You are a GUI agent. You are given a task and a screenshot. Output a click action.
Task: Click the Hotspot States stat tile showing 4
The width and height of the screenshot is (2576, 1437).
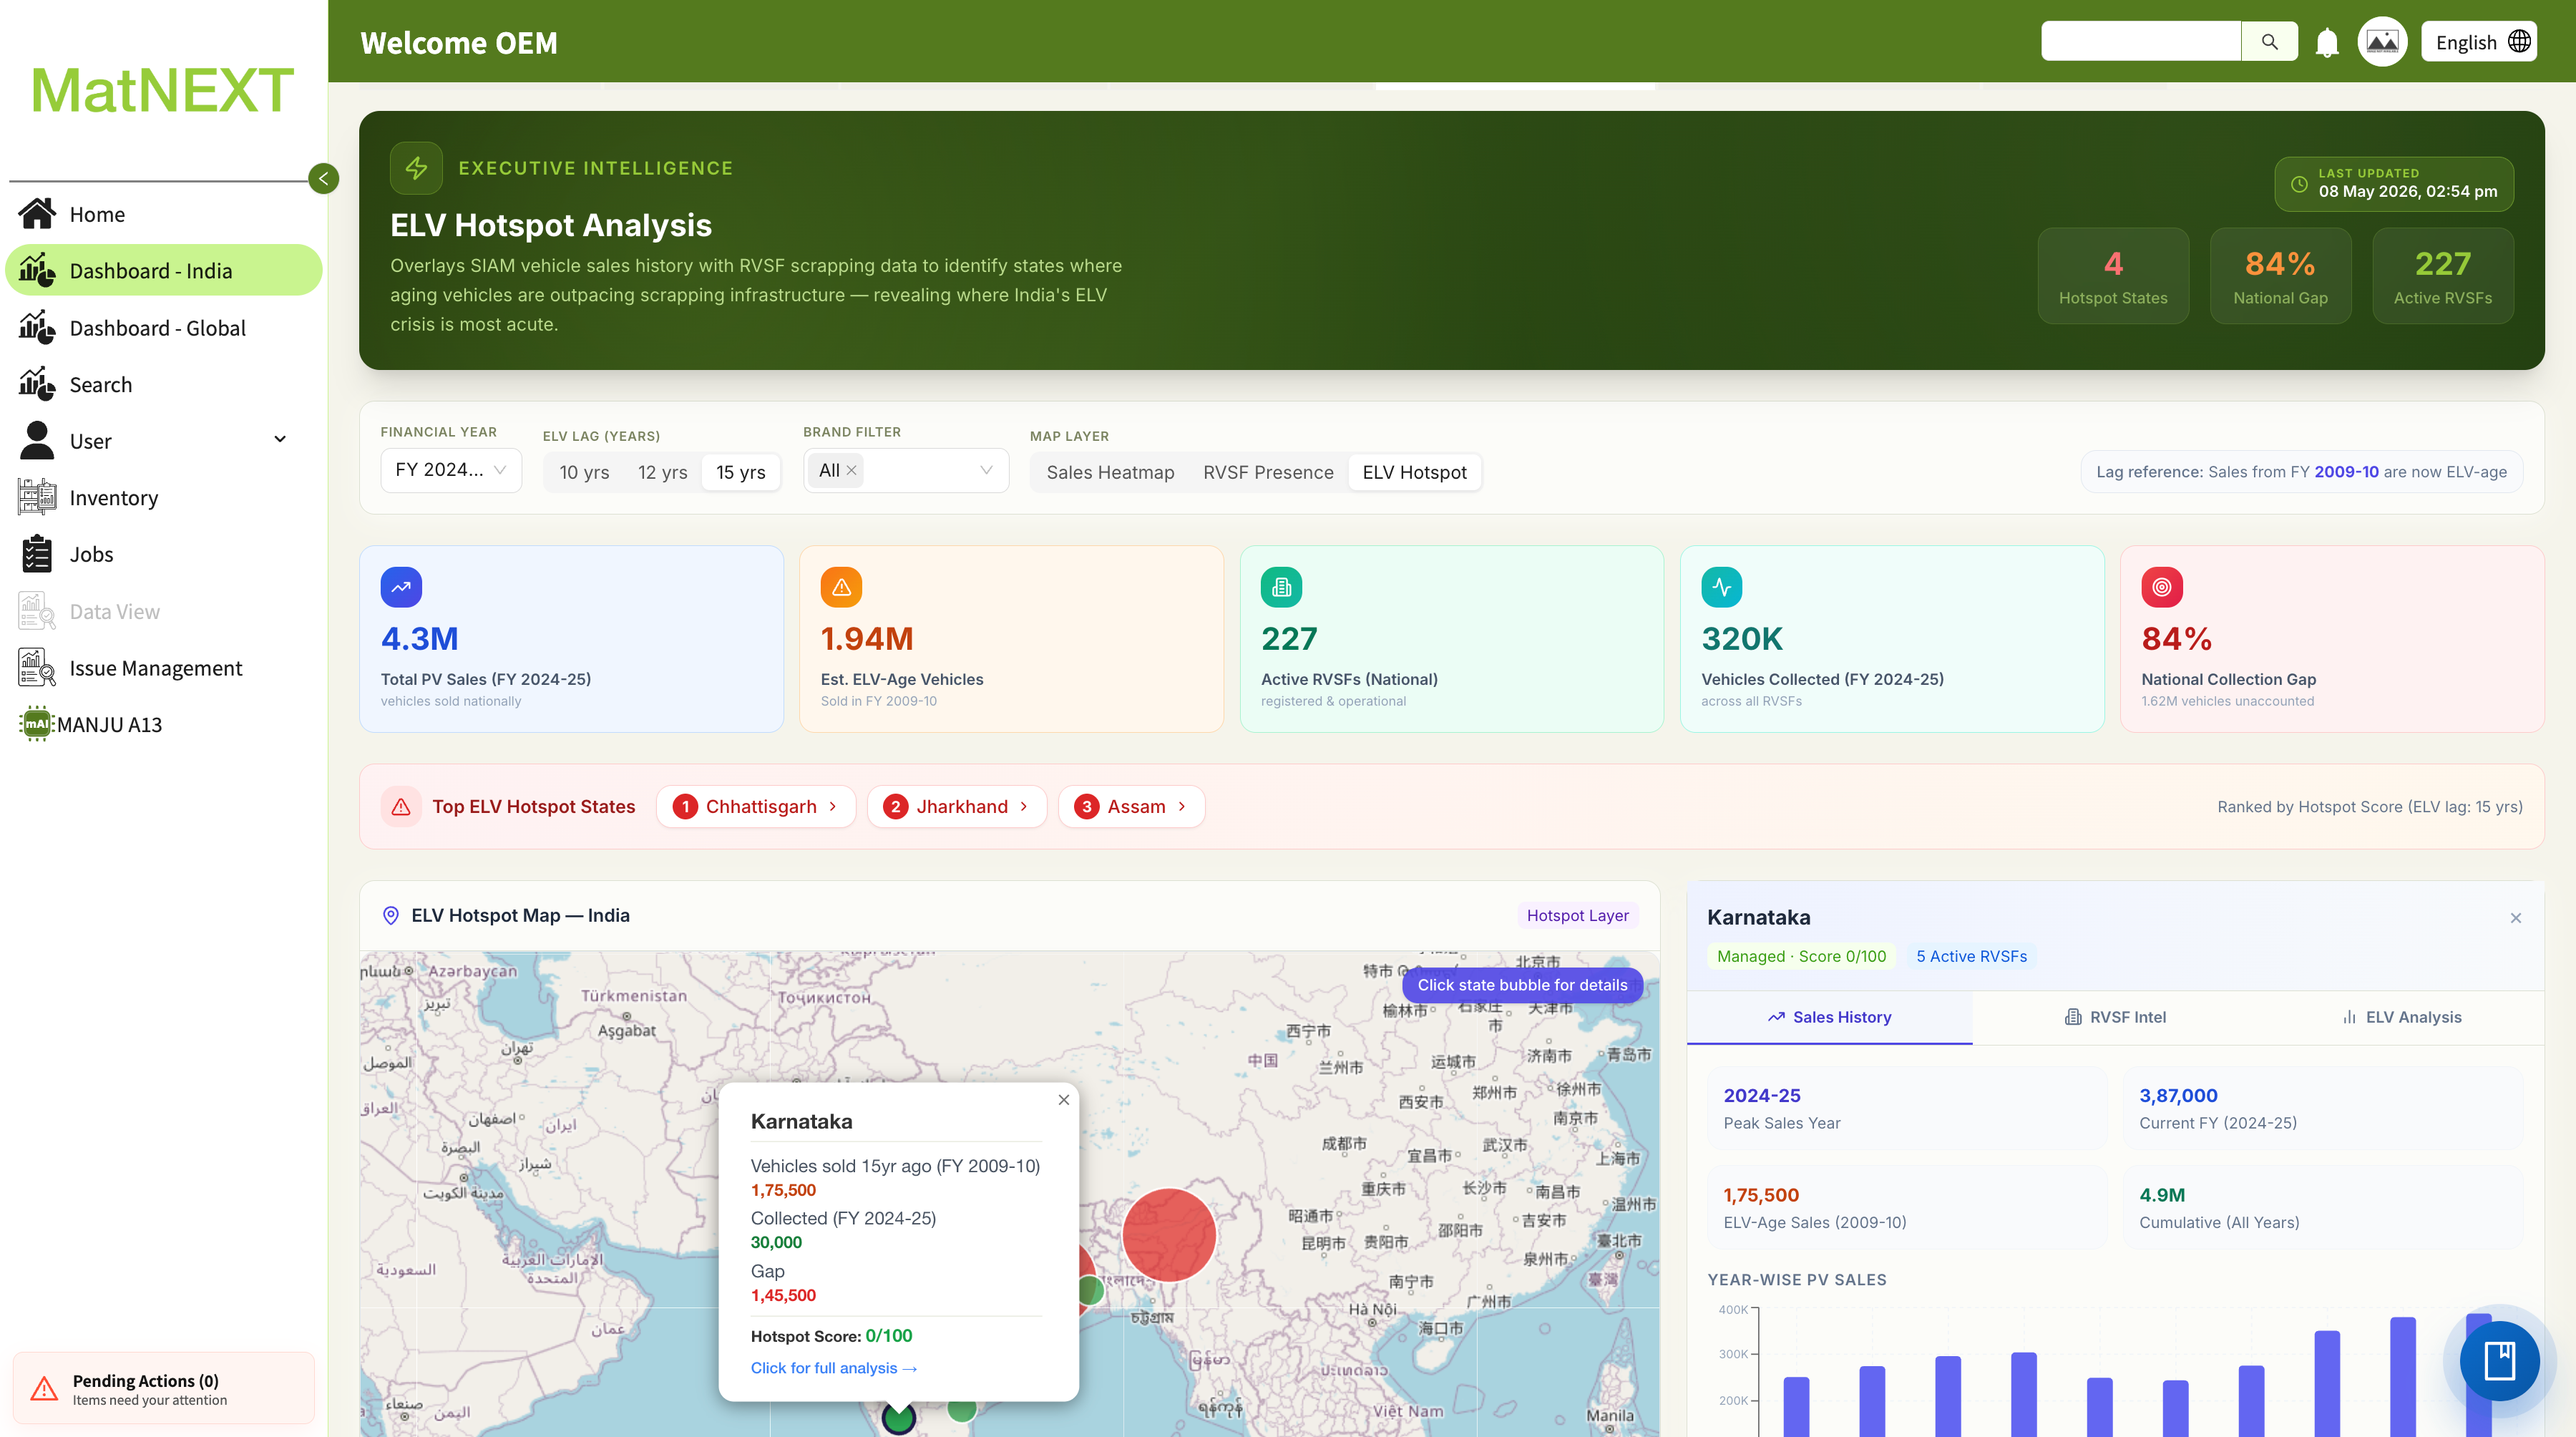pos(2113,275)
